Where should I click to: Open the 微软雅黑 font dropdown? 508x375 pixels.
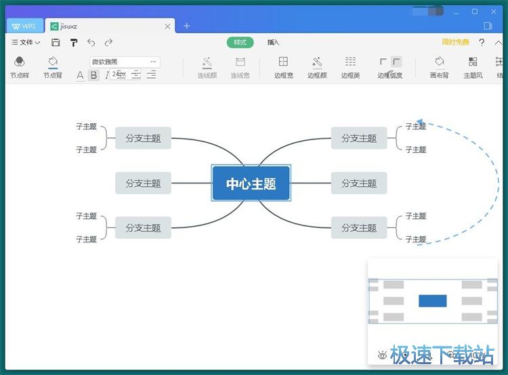click(125, 62)
